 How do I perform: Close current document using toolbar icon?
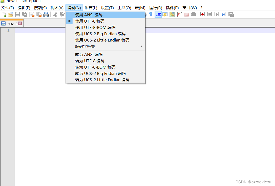click(32, 14)
